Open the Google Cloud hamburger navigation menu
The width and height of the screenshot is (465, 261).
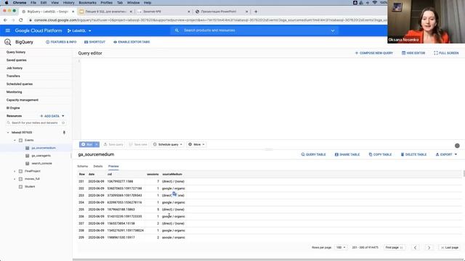(8, 30)
